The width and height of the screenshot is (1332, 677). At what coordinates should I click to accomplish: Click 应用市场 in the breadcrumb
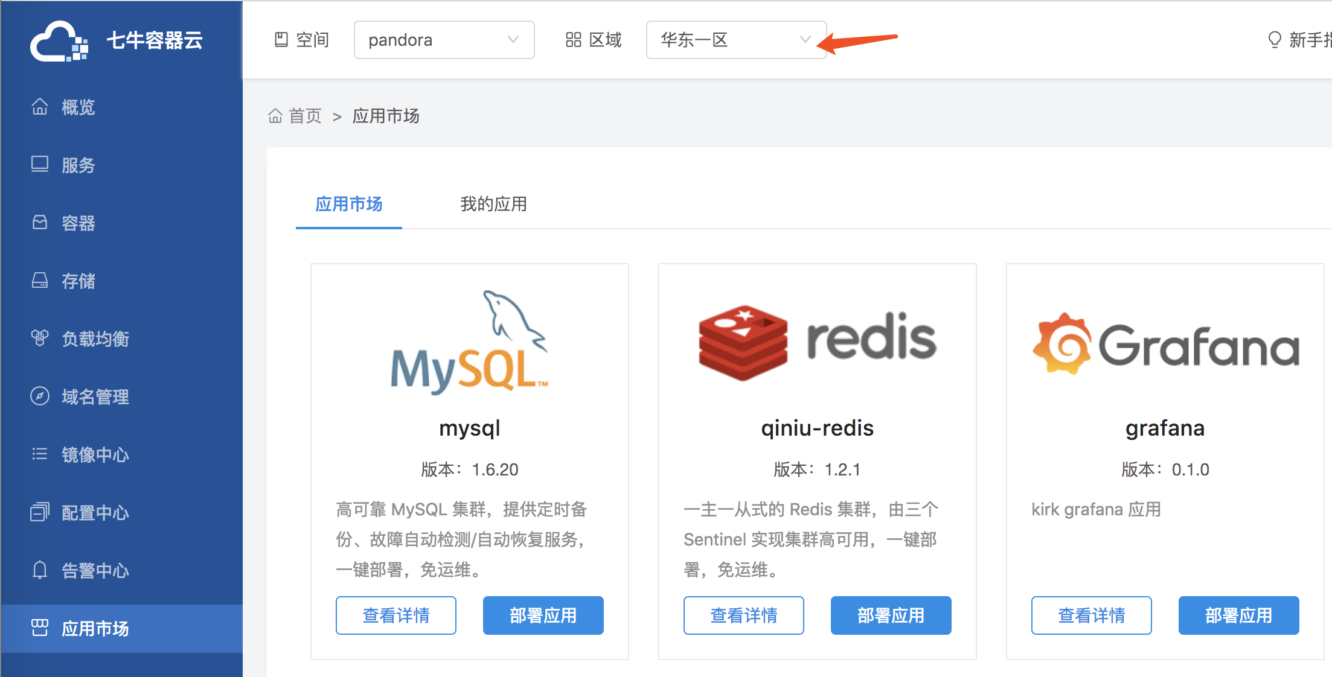(x=386, y=116)
